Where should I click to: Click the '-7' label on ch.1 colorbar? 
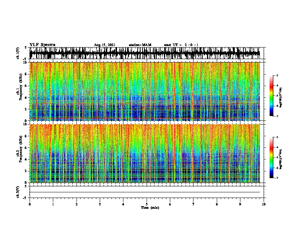(x=277, y=116)
